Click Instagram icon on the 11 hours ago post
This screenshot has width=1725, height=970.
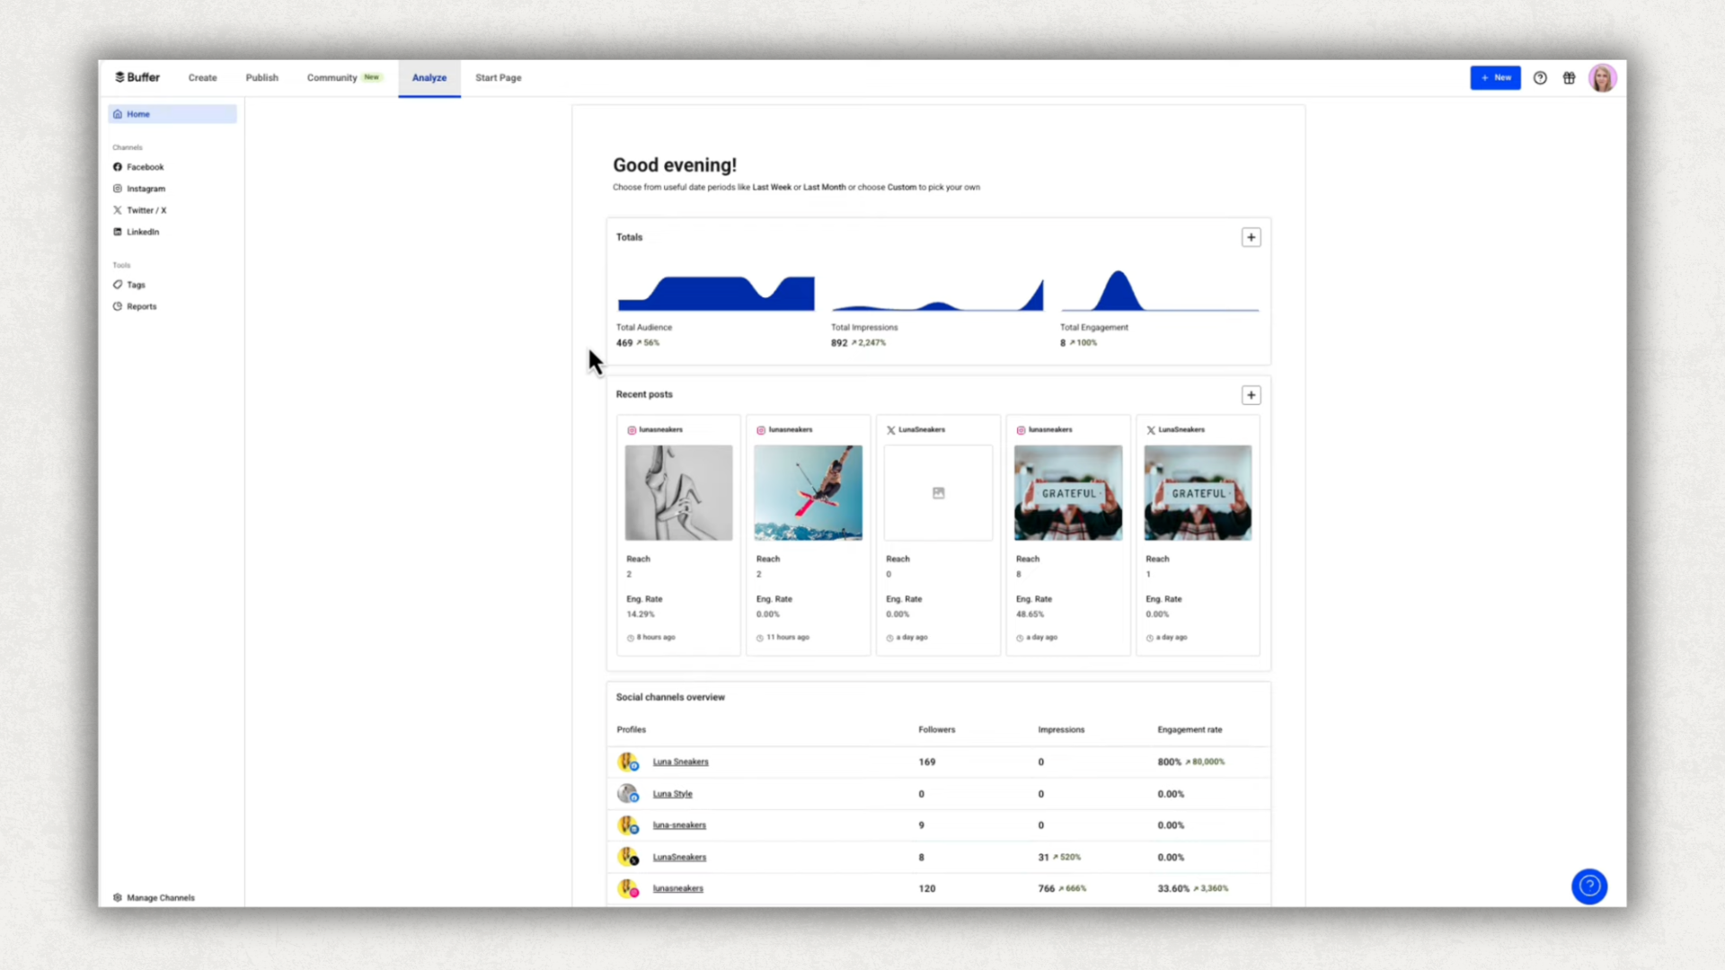(761, 430)
